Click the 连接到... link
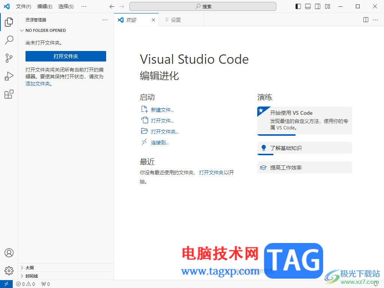Viewport: 384px width, 288px height. [x=160, y=142]
